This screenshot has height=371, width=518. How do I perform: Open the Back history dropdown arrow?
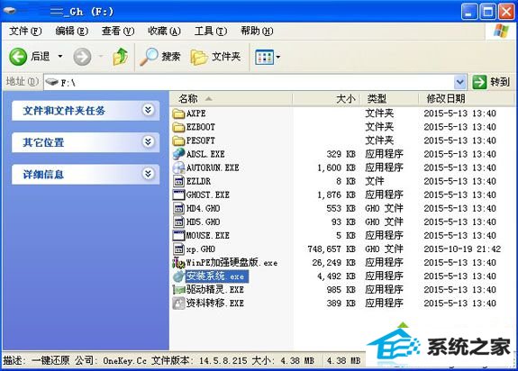pos(60,56)
